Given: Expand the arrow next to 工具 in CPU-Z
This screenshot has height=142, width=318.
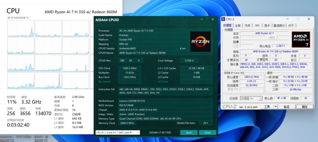Looking at the screenshot, I should click(276, 106).
